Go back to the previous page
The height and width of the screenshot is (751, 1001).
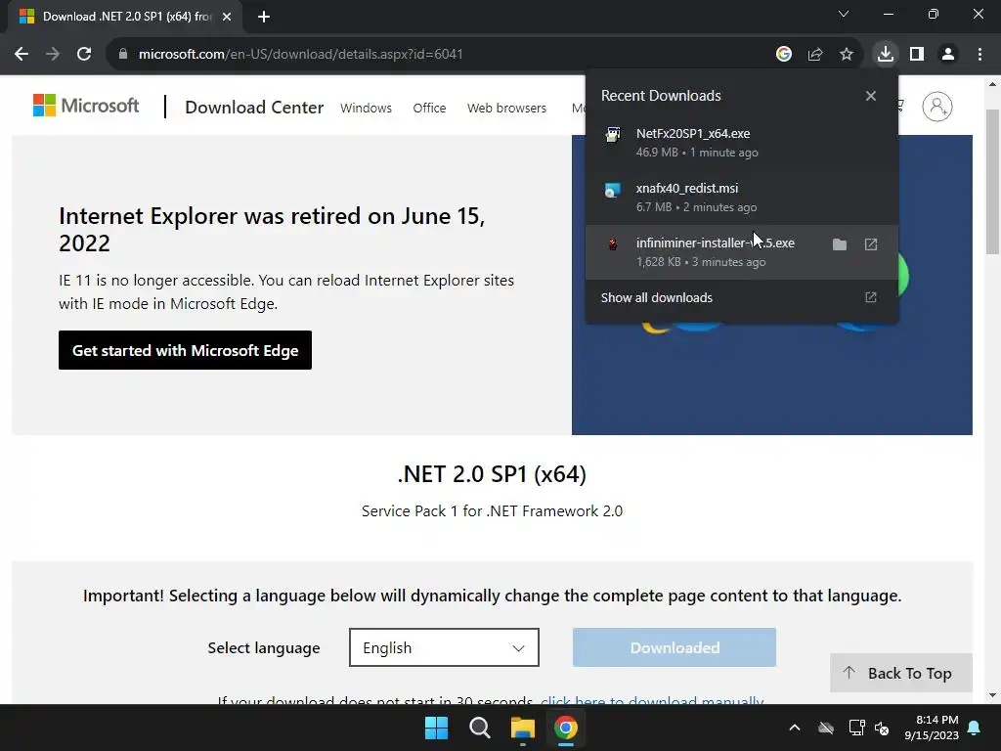pos(22,55)
